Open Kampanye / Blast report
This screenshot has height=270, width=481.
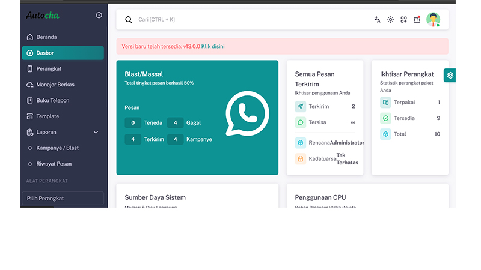tap(63, 148)
